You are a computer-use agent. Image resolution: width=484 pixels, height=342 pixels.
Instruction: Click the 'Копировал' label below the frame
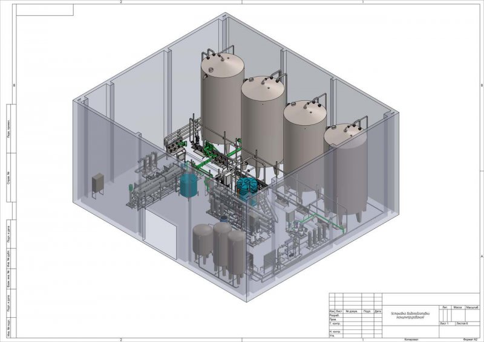411,340
